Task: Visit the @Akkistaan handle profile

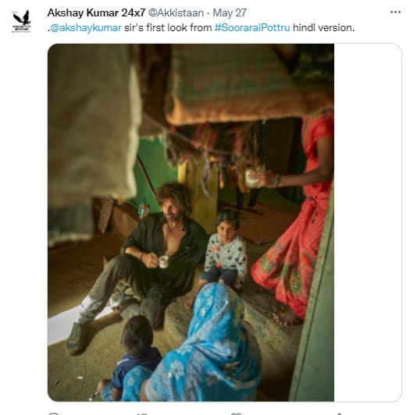Action: click(176, 12)
